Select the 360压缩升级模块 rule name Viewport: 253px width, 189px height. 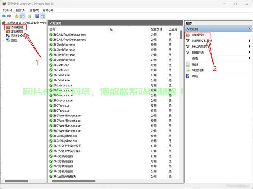click(64, 176)
